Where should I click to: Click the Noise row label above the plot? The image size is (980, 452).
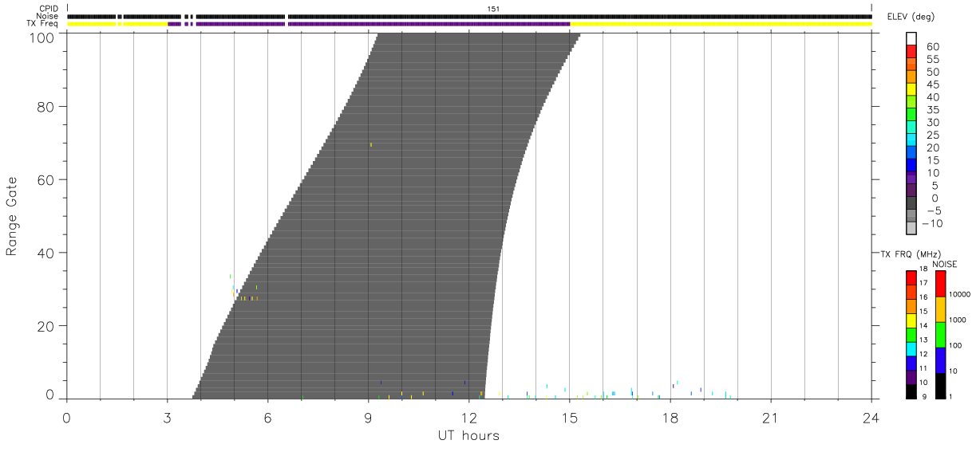[x=45, y=16]
